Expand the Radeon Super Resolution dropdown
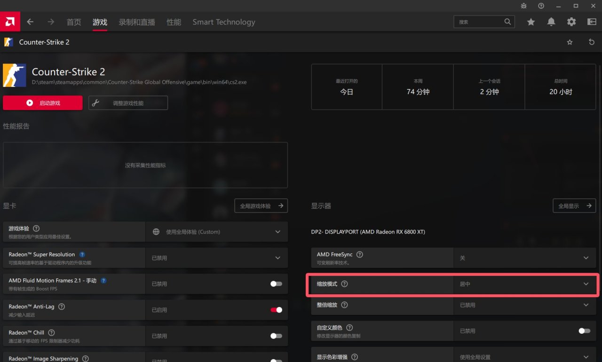 pyautogui.click(x=217, y=258)
